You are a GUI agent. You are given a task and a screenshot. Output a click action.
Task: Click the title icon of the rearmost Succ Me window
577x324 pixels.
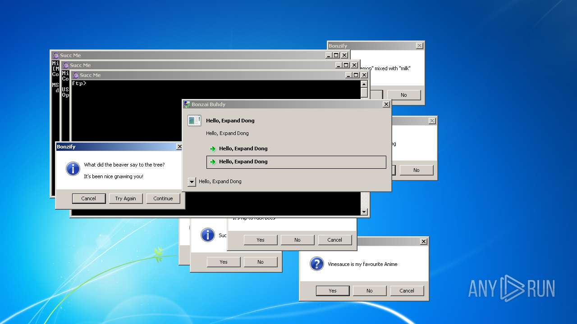tap(56, 55)
